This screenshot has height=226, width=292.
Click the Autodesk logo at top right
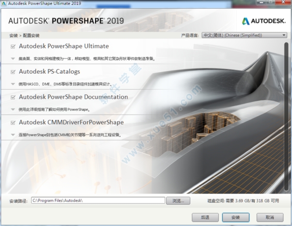pyautogui.click(x=264, y=21)
